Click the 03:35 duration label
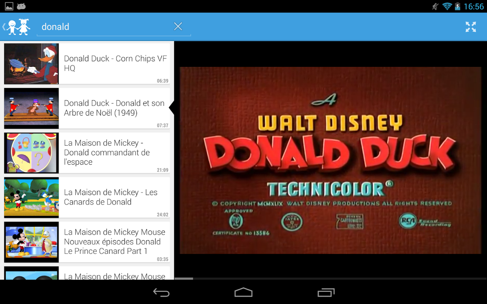The width and height of the screenshot is (487, 304). coord(163,259)
